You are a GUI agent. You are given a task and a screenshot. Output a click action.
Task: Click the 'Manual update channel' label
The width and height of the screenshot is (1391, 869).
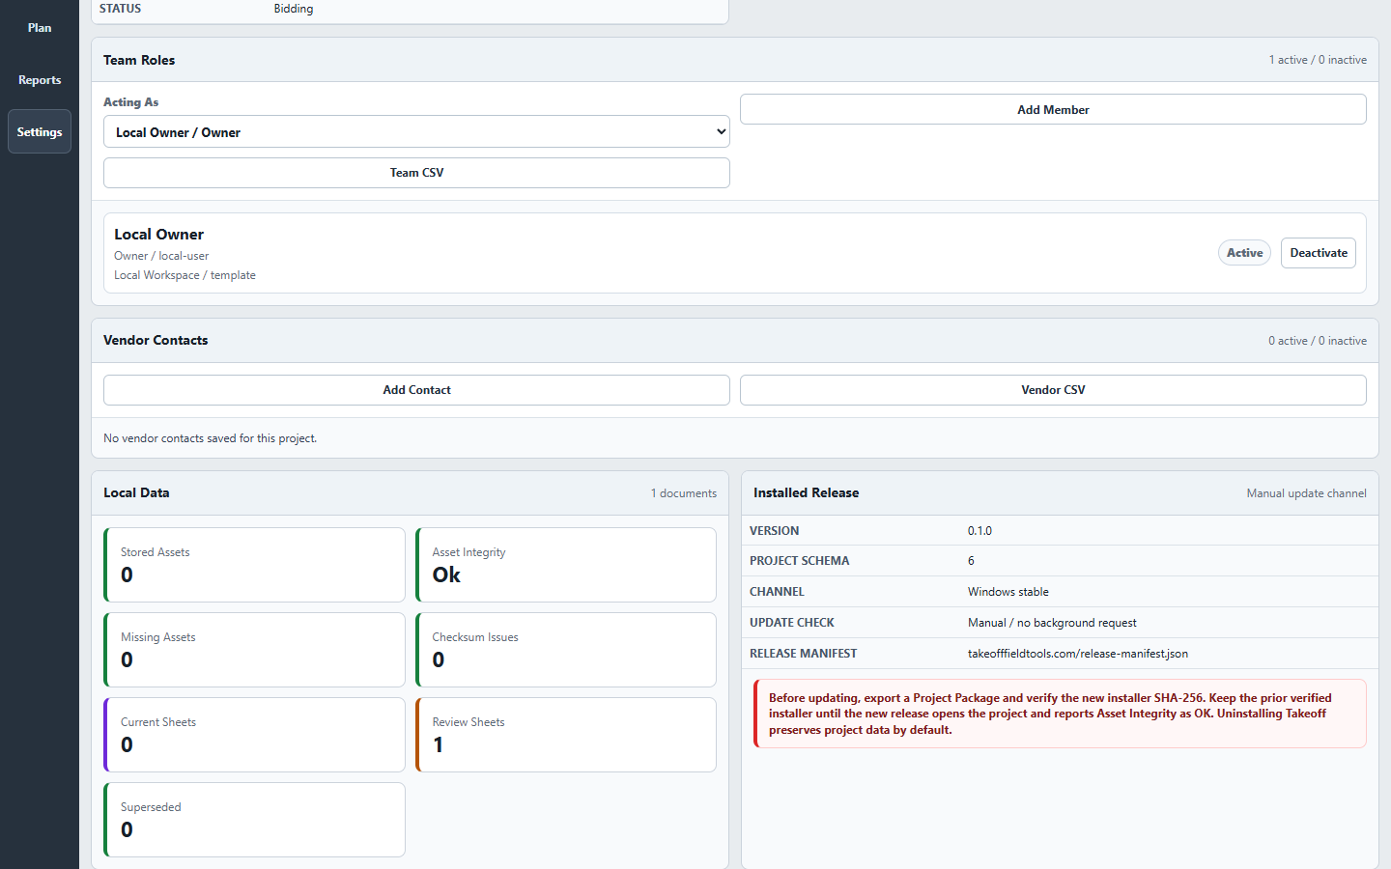pyautogui.click(x=1306, y=493)
